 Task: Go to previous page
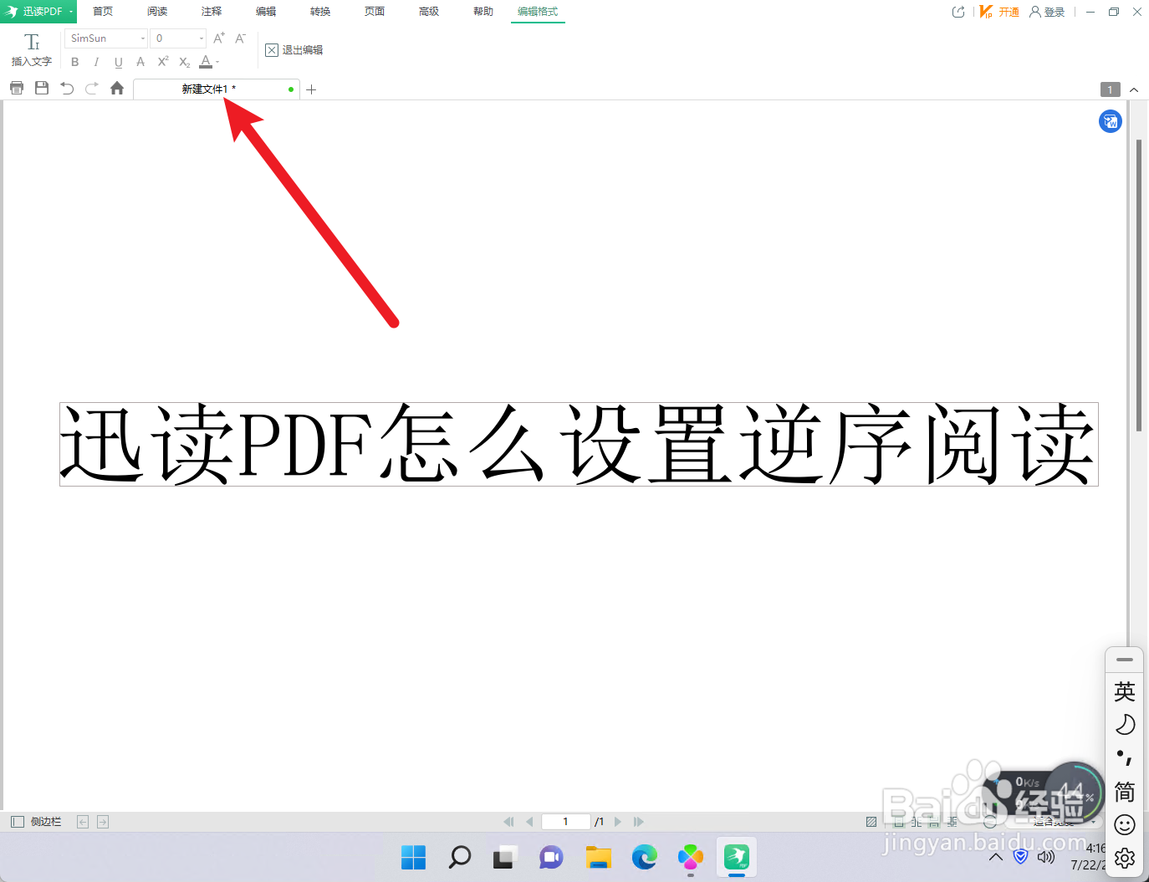pos(529,822)
